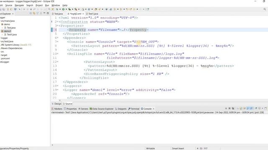Screen dimensions: 268x150
Task: Select the log4j2.xml editor tab
Action: tap(75, 14)
